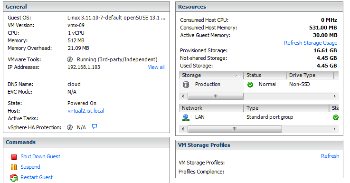Image resolution: width=350 pixels, height=183 pixels.
Task: Click the 30.00 MB active memory value
Action: [x=325, y=35]
